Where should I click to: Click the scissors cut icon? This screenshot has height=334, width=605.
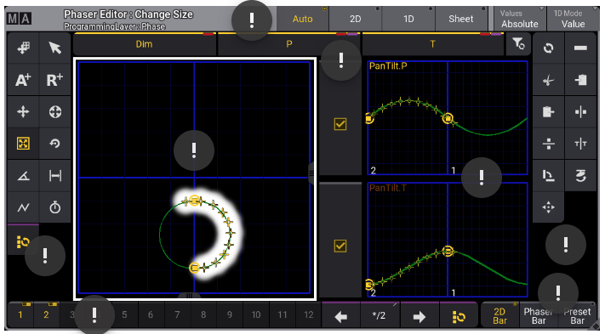548,80
